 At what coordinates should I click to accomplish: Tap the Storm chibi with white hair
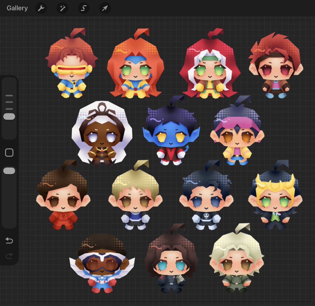tap(102, 133)
